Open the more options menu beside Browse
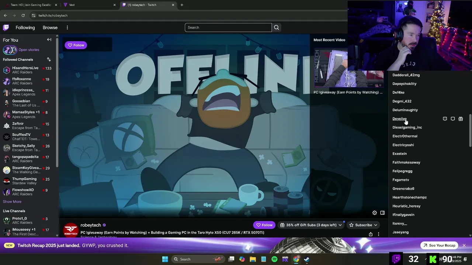Screen dimensions: 472x265 point(67,28)
